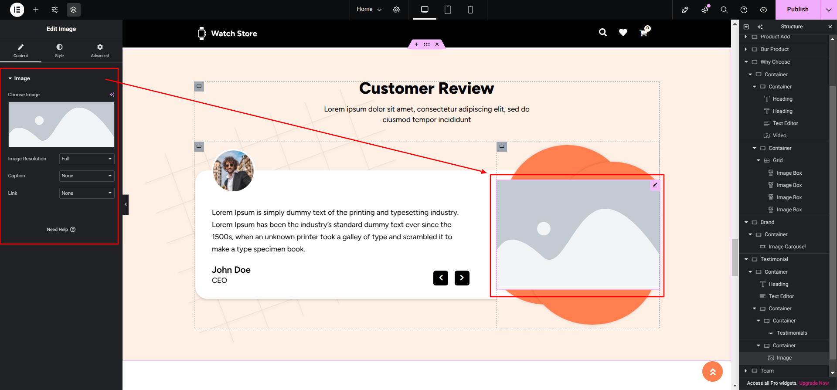This screenshot has width=837, height=390.
Task: Toggle the Structure layers icon in top bar
Action: coord(73,10)
